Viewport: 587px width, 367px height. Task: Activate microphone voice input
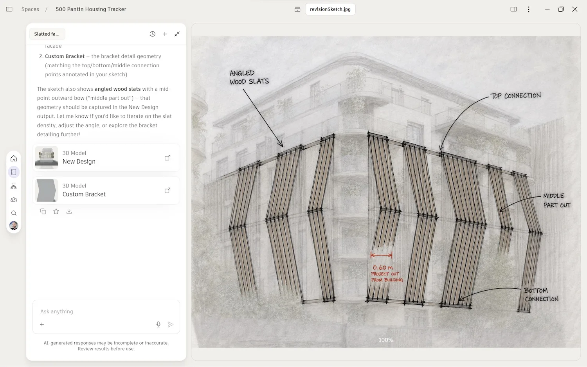[158, 324]
